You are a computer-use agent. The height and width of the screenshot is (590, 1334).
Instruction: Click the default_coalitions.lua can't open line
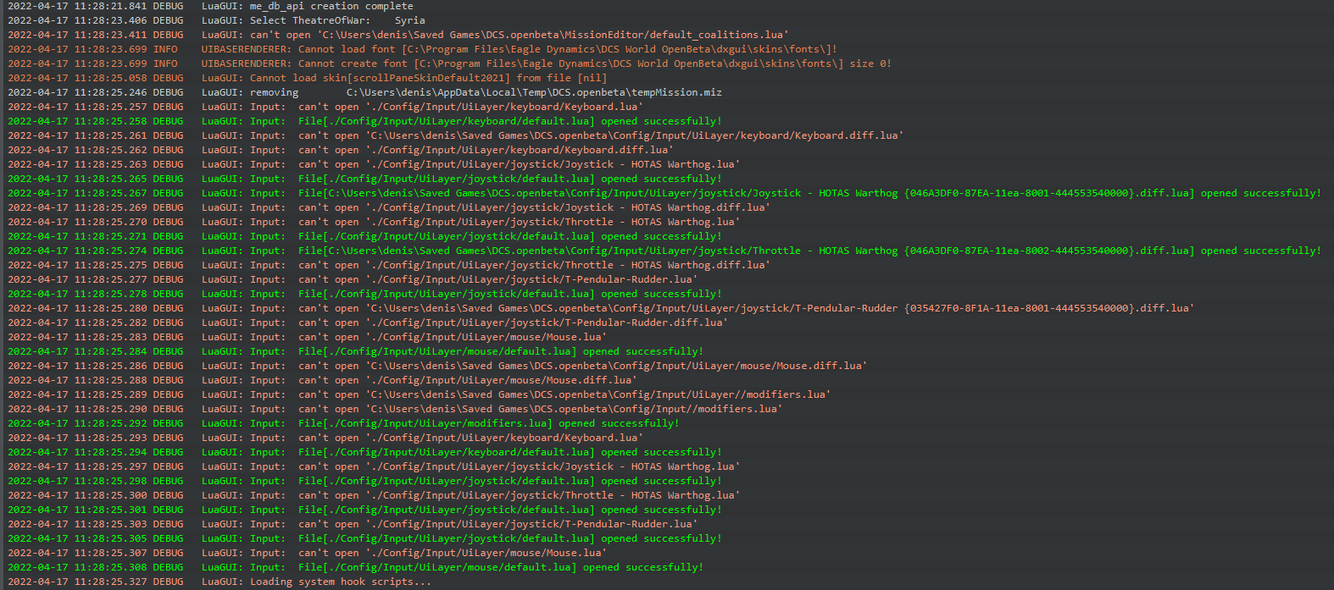click(398, 35)
